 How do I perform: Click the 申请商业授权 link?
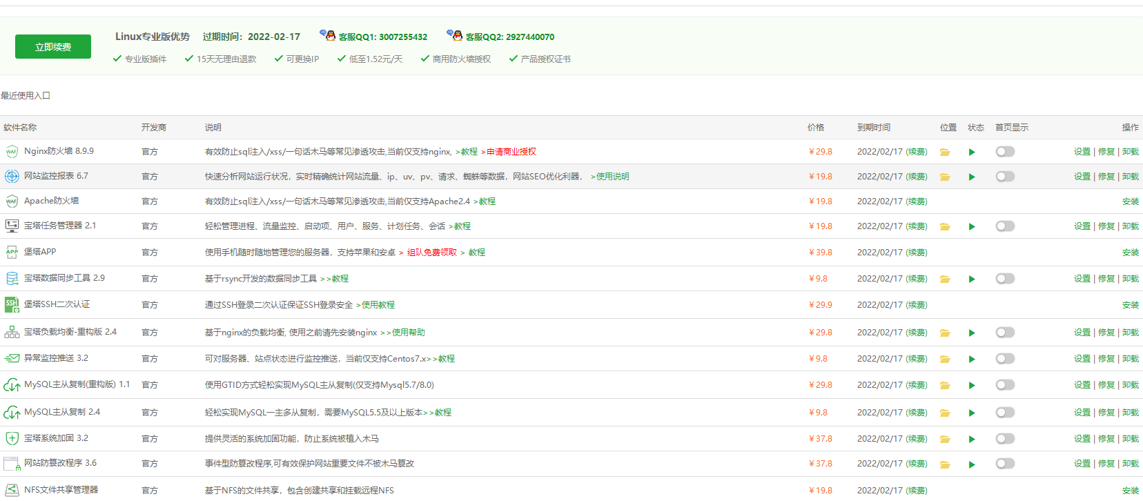(x=511, y=152)
